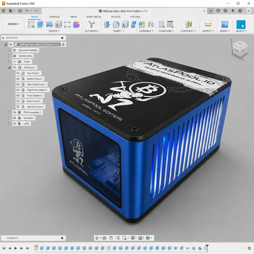Open a new design tab
254x254 pixels.
211,11
